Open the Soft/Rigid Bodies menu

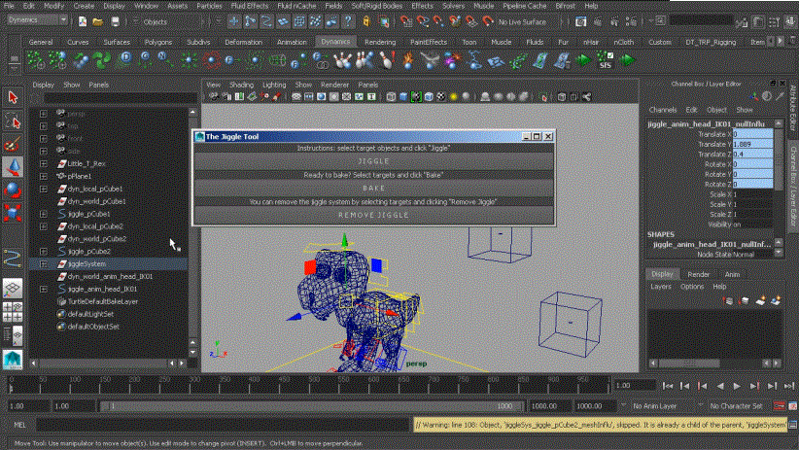point(376,6)
